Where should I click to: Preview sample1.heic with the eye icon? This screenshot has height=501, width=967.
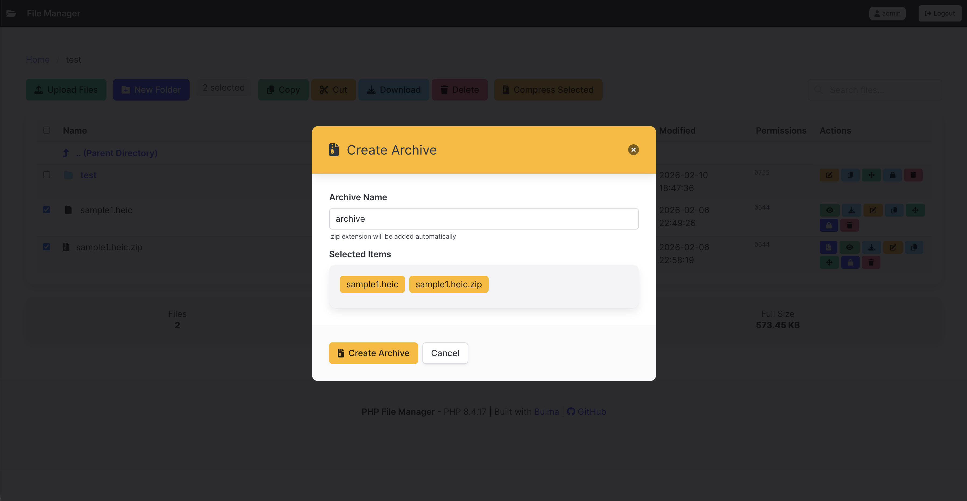pos(829,210)
